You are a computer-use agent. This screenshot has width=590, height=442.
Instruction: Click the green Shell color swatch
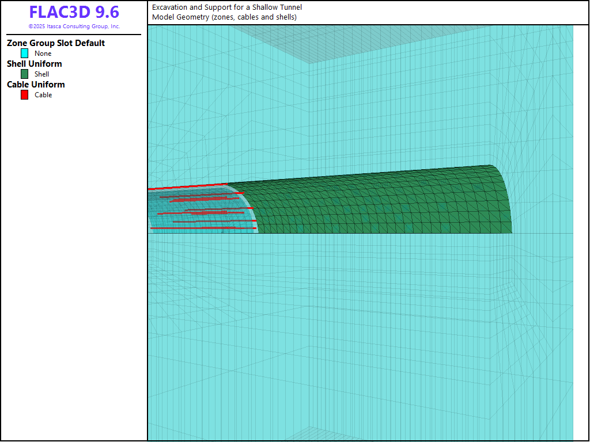[25, 74]
